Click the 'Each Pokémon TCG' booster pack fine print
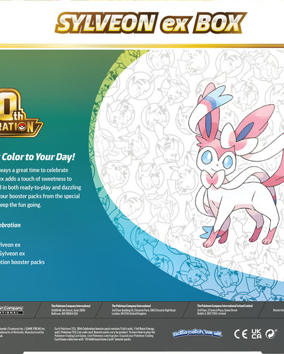Screen dimensions: 284x354 point(105,334)
